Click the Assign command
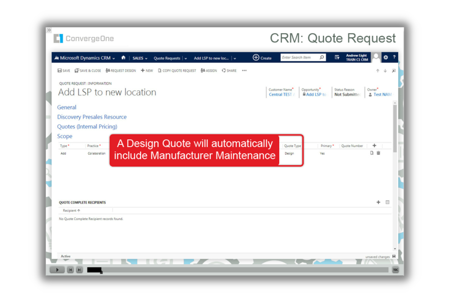Image resolution: width=449 pixels, height=298 pixels. pos(209,71)
